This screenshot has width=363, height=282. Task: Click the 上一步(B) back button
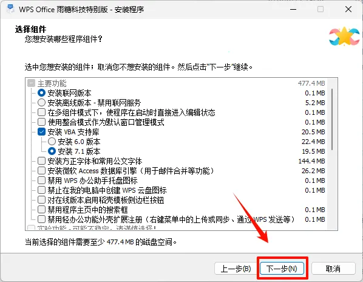[x=236, y=269]
